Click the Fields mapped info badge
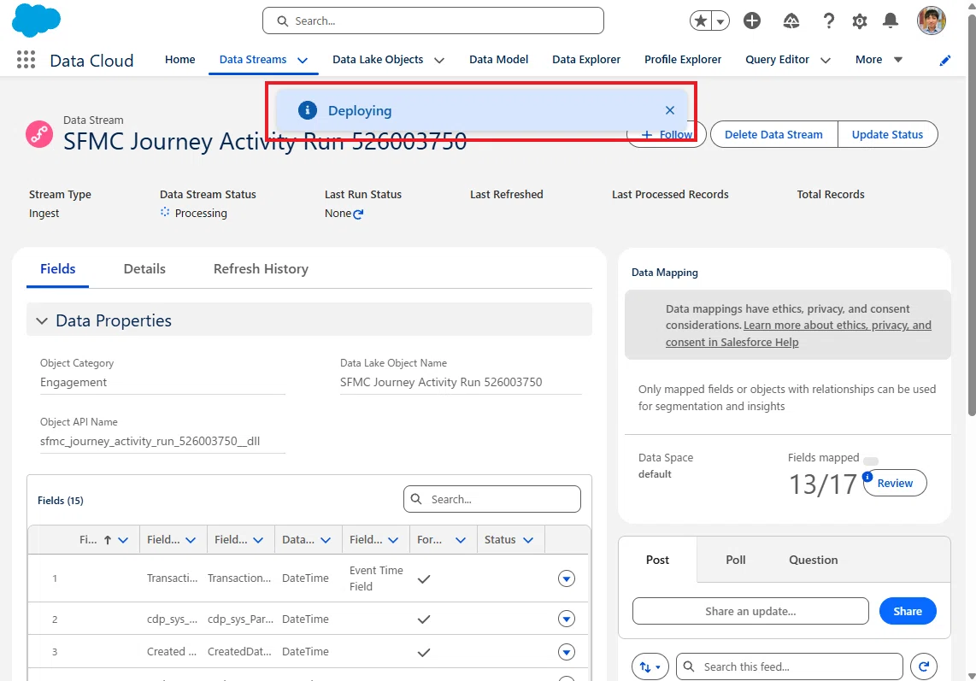The height and width of the screenshot is (681, 976). pyautogui.click(x=867, y=477)
